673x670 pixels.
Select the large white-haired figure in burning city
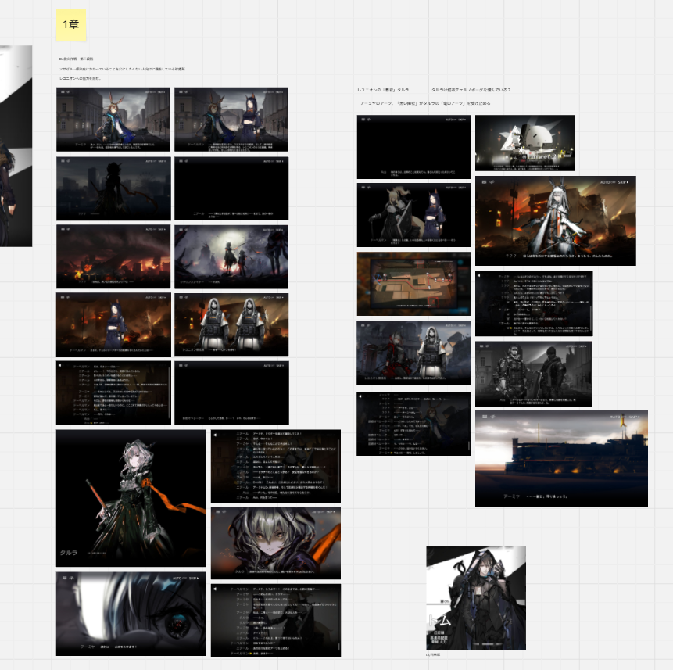click(556, 221)
